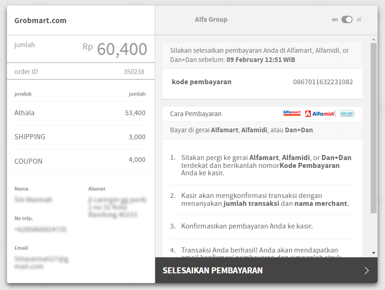Click the blurred address under Alamat
This screenshot has height=290, width=385.
[117, 207]
